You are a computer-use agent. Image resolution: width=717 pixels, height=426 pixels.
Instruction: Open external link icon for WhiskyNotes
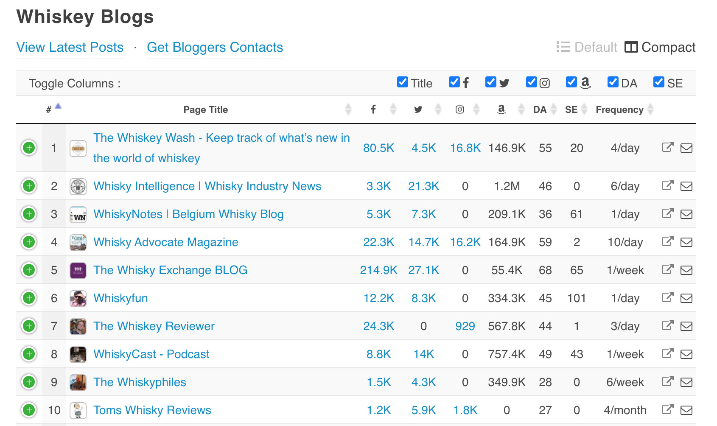667,213
